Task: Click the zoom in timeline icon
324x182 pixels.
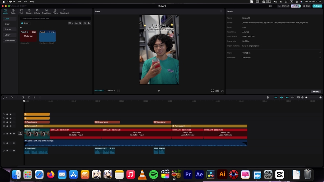Action: coord(321,97)
